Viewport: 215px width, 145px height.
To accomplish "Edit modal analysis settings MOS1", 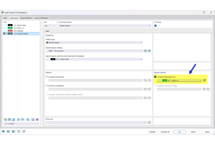I will [149, 51].
